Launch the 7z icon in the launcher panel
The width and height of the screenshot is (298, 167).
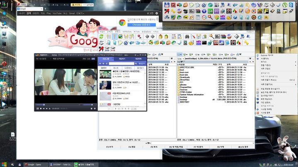pyautogui.click(x=191, y=11)
